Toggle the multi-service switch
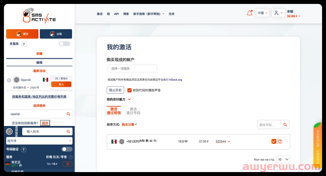Image resolution: width=326 pixels, height=176 pixels. pyautogui.click(x=65, y=44)
